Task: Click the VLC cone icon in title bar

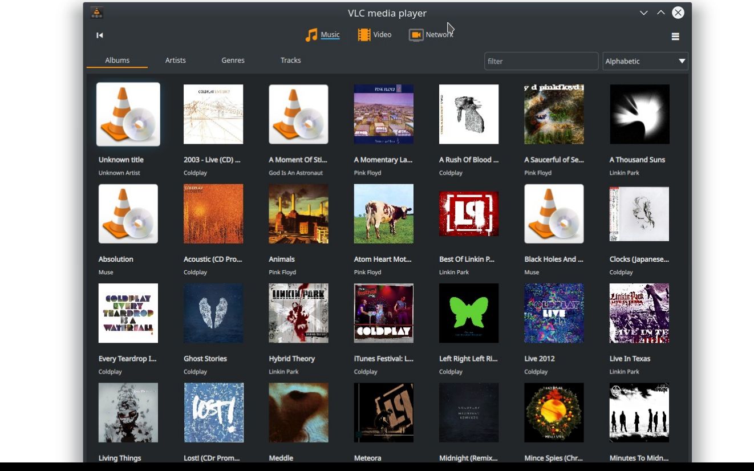Action: click(97, 13)
